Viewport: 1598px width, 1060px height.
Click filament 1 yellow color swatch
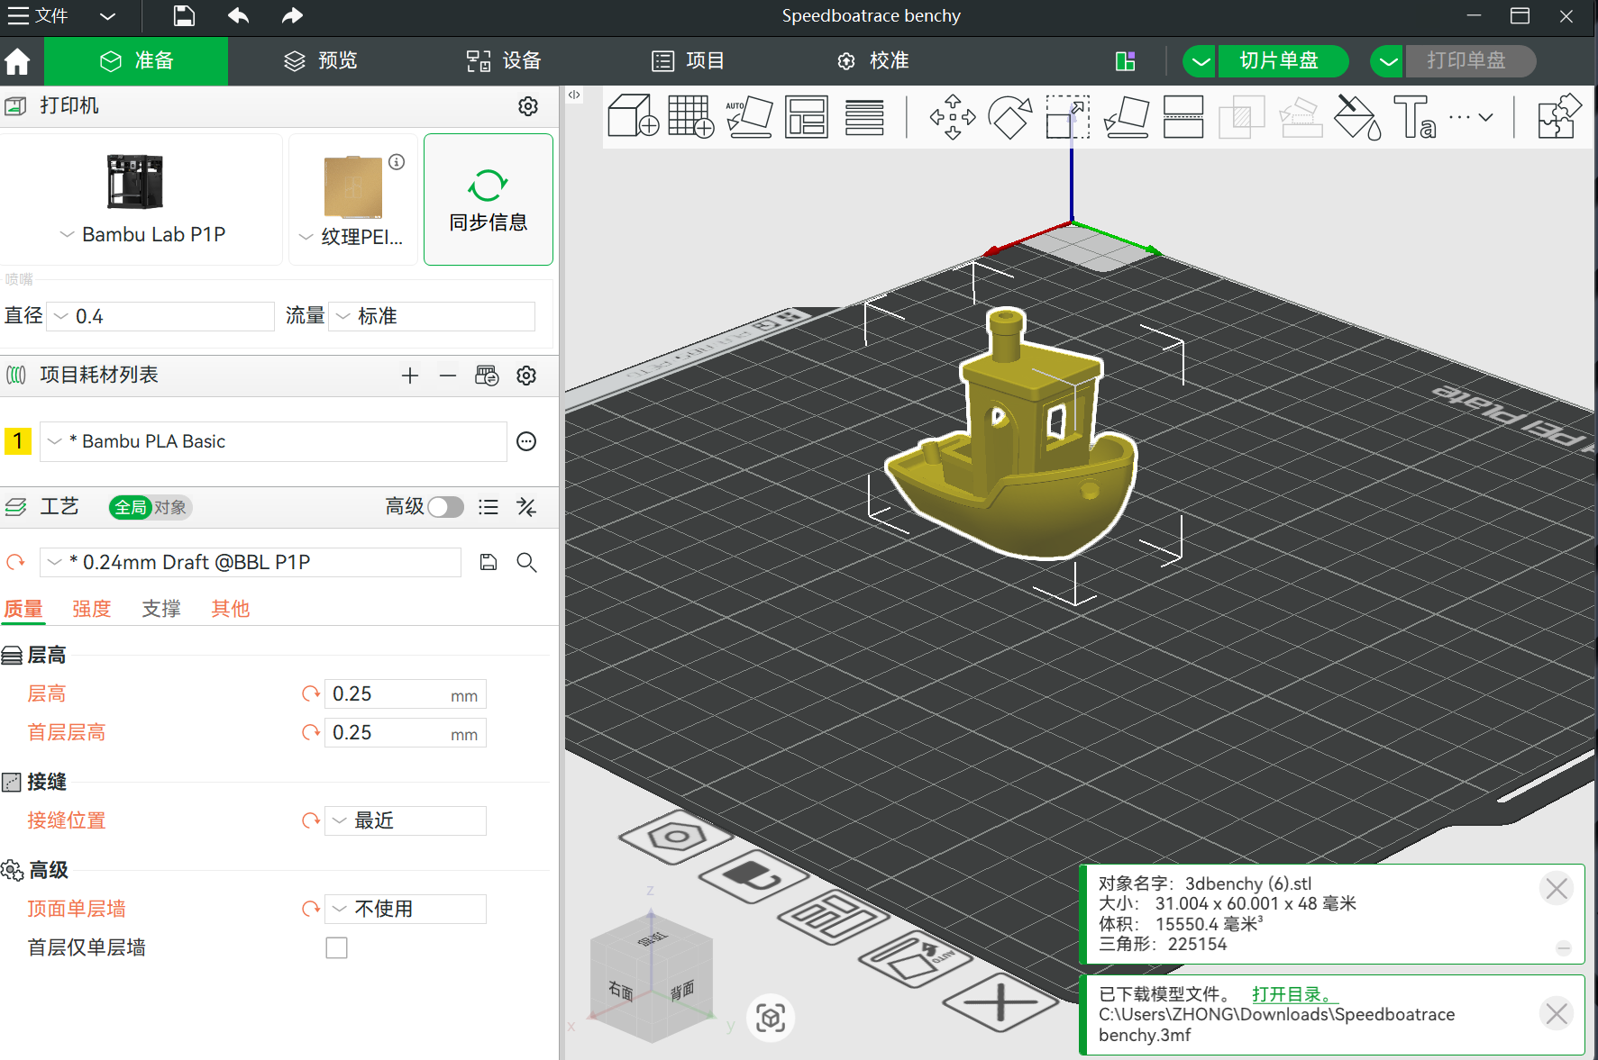[x=18, y=441]
